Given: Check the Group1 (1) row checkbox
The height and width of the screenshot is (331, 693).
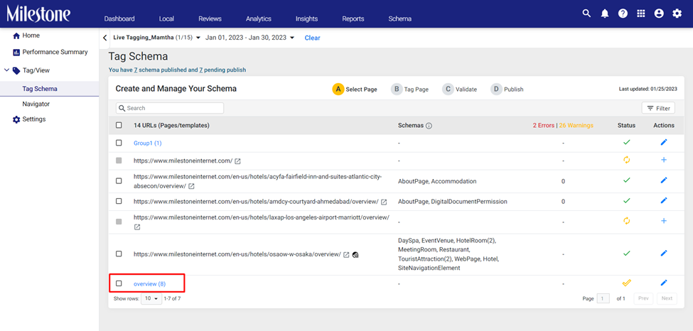Looking at the screenshot, I should click(119, 143).
